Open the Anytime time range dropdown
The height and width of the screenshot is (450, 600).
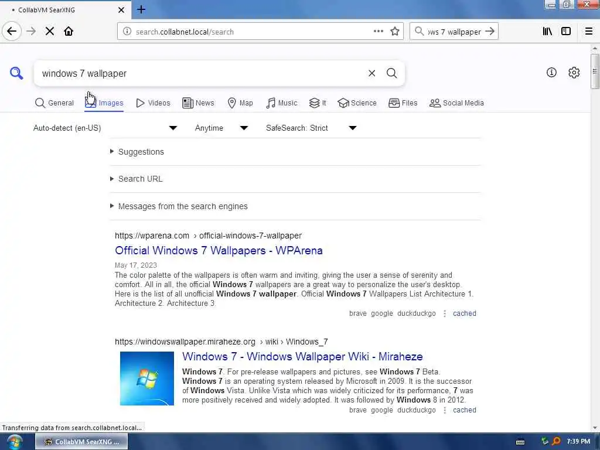[221, 128]
